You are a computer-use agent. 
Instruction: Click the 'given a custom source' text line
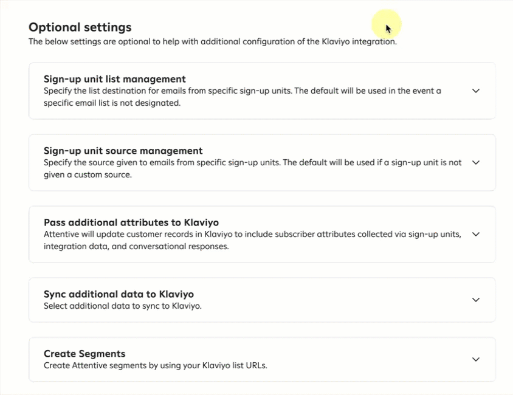[x=88, y=174]
